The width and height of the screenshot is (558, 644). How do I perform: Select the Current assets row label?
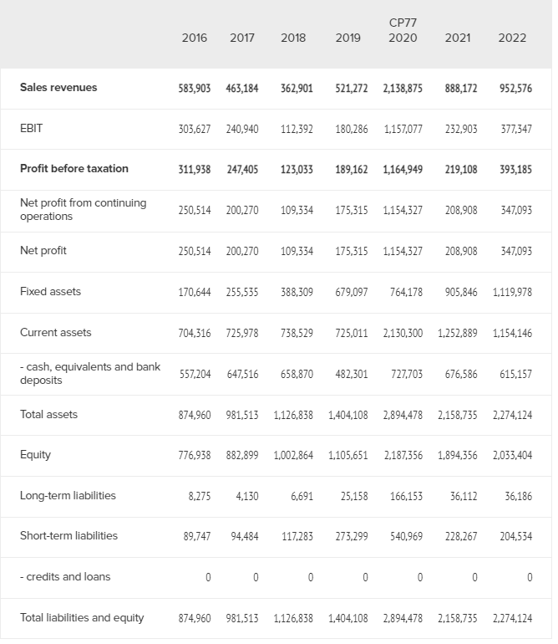(56, 332)
